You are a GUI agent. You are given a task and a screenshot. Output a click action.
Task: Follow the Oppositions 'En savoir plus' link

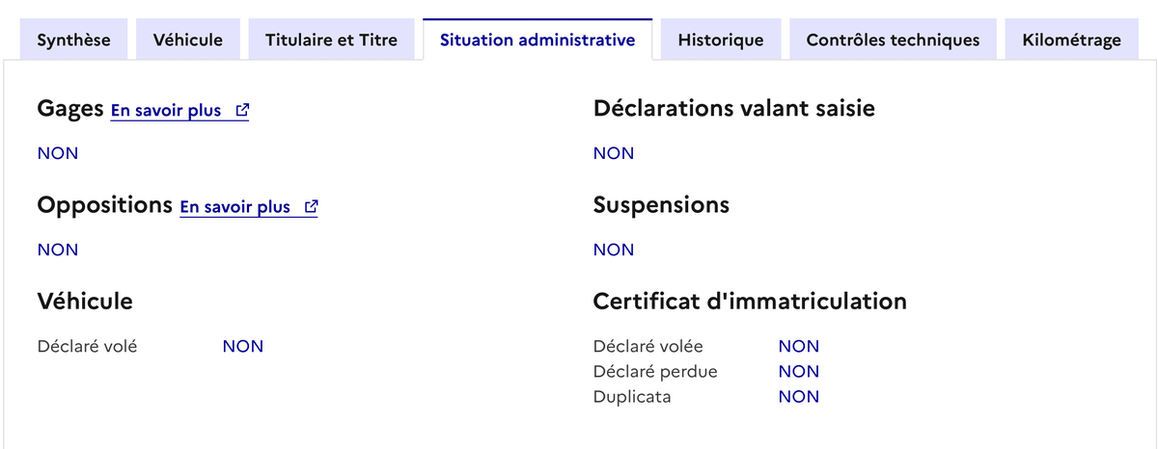[x=234, y=207]
